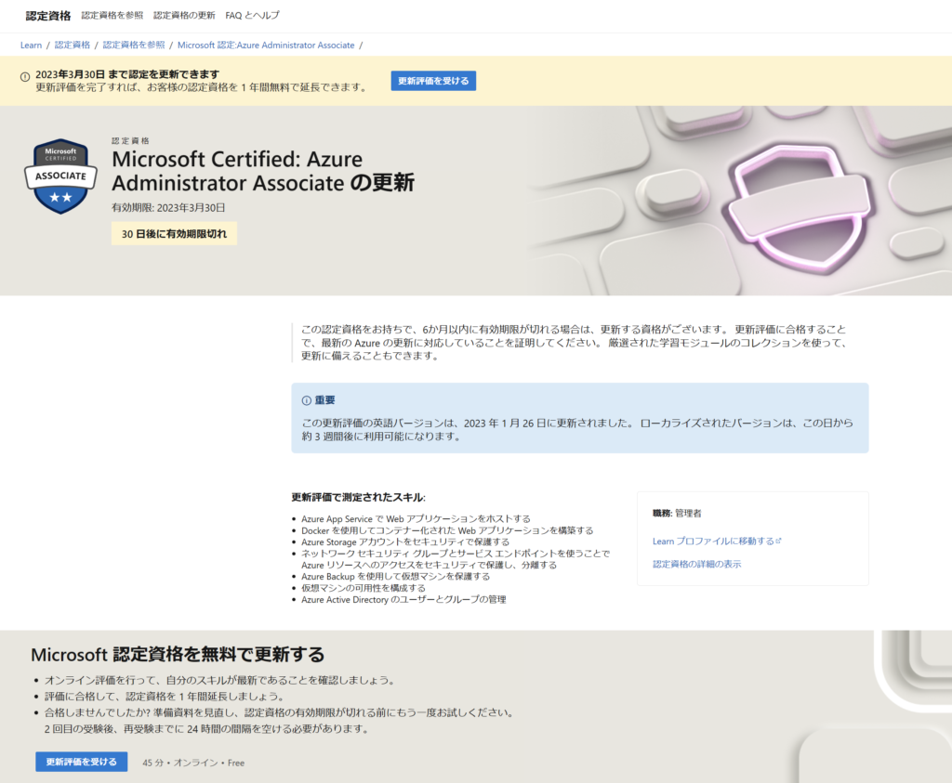Click skill item Azure Active Directory のユーザーとグループの管理
The image size is (952, 783).
403,600
